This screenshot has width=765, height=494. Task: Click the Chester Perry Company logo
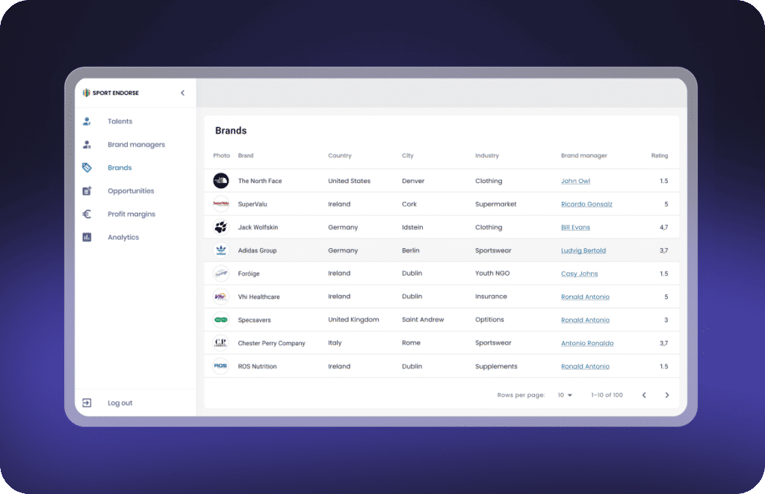(x=221, y=343)
